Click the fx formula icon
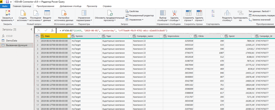The height and width of the screenshot is (110, 275). tap(52, 31)
